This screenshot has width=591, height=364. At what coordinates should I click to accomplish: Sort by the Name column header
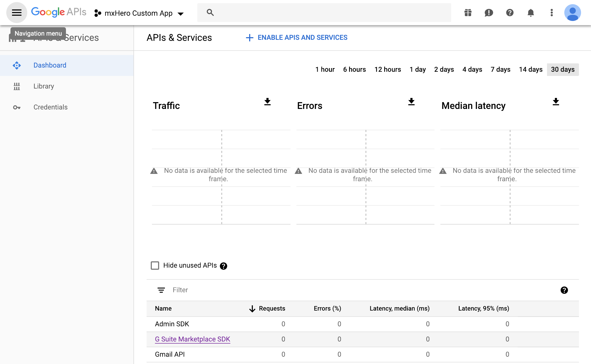(x=163, y=308)
